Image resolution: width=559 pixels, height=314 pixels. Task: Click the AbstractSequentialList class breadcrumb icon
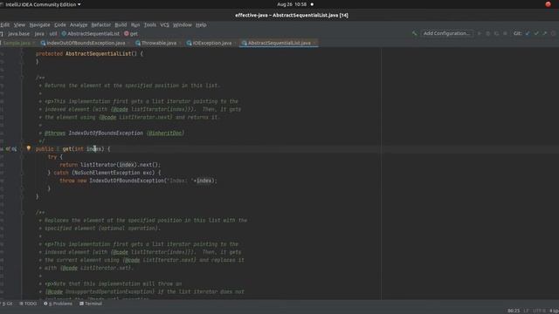pyautogui.click(x=64, y=33)
